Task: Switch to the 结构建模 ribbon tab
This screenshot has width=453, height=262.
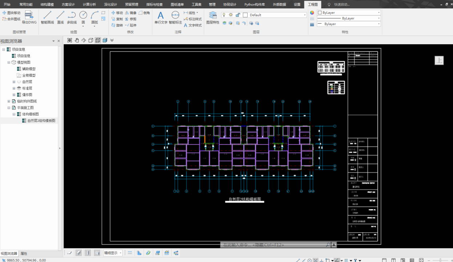Action: pos(47,4)
